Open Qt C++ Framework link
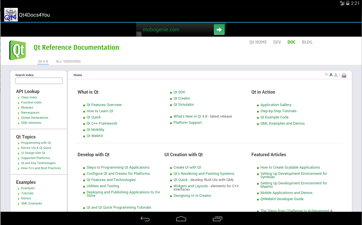 (x=102, y=123)
